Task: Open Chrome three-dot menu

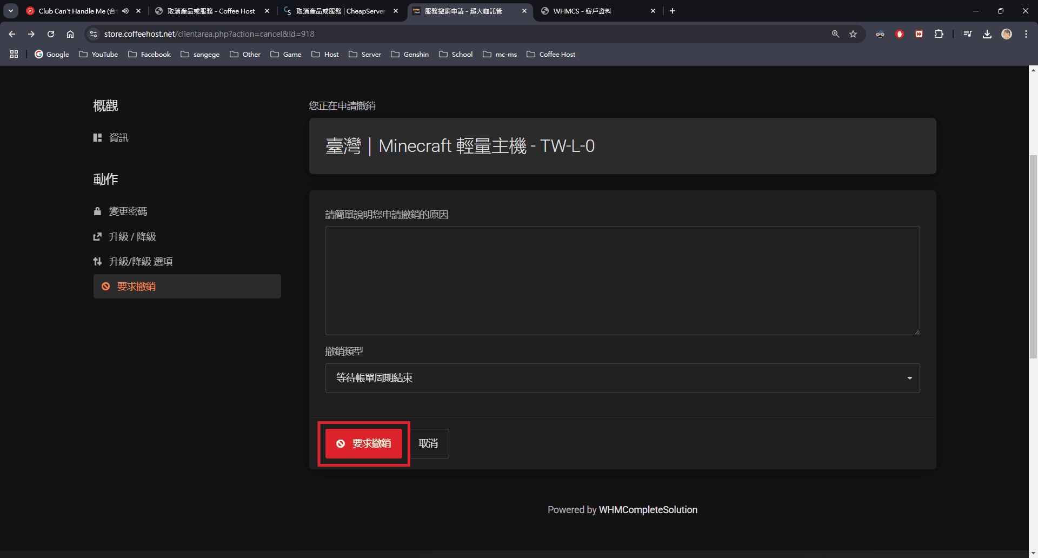Action: pos(1026,34)
